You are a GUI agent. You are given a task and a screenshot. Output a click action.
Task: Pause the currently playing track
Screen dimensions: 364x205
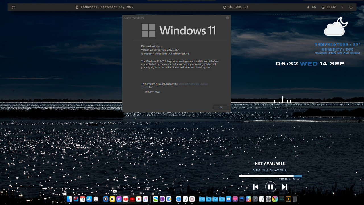[270, 186]
